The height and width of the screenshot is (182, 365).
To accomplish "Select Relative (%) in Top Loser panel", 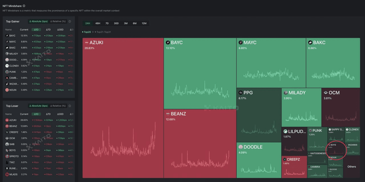I will point(58,106).
